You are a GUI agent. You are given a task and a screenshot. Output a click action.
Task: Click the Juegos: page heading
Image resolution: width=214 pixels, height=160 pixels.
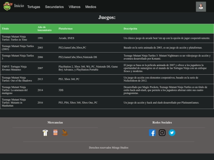[x=107, y=17]
